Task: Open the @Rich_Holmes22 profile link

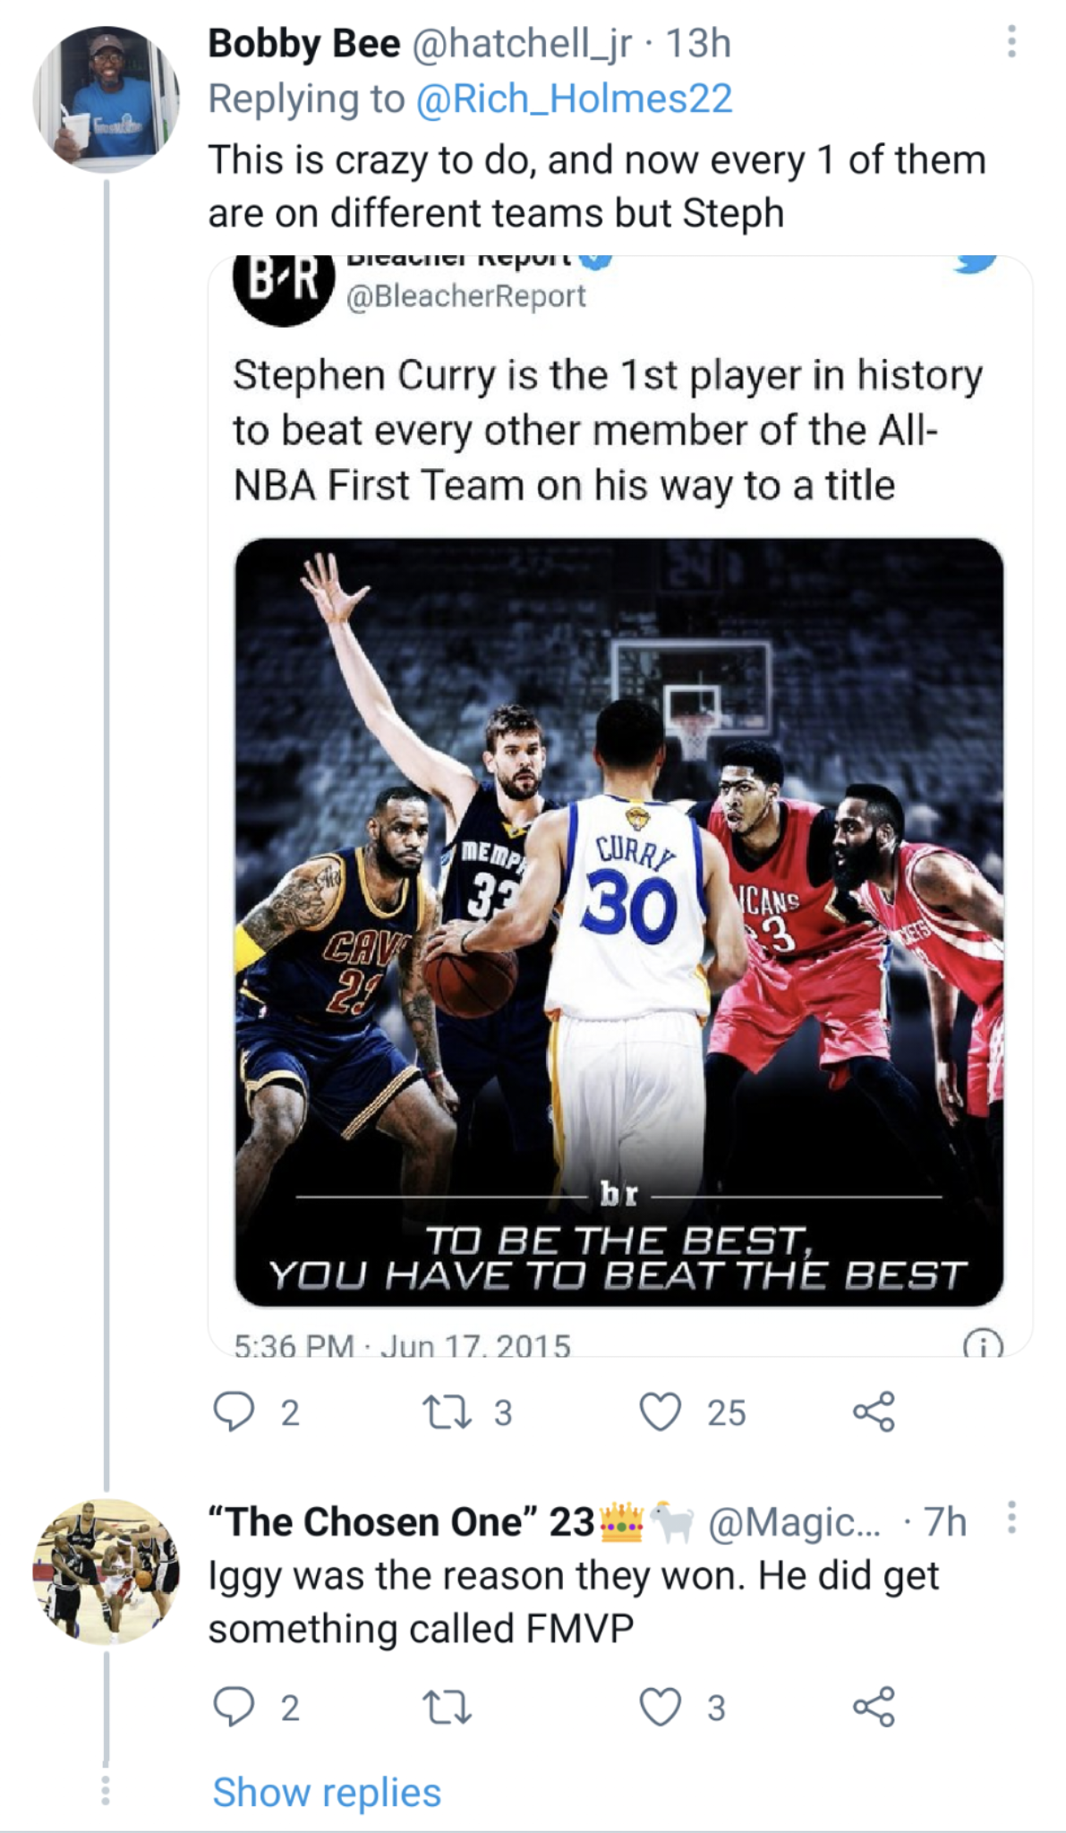Action: (x=574, y=98)
